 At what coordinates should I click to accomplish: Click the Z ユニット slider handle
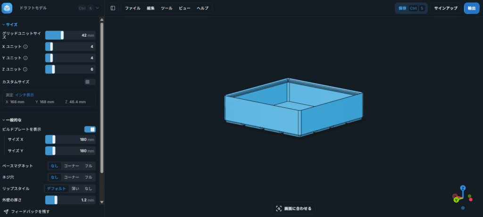click(x=53, y=69)
